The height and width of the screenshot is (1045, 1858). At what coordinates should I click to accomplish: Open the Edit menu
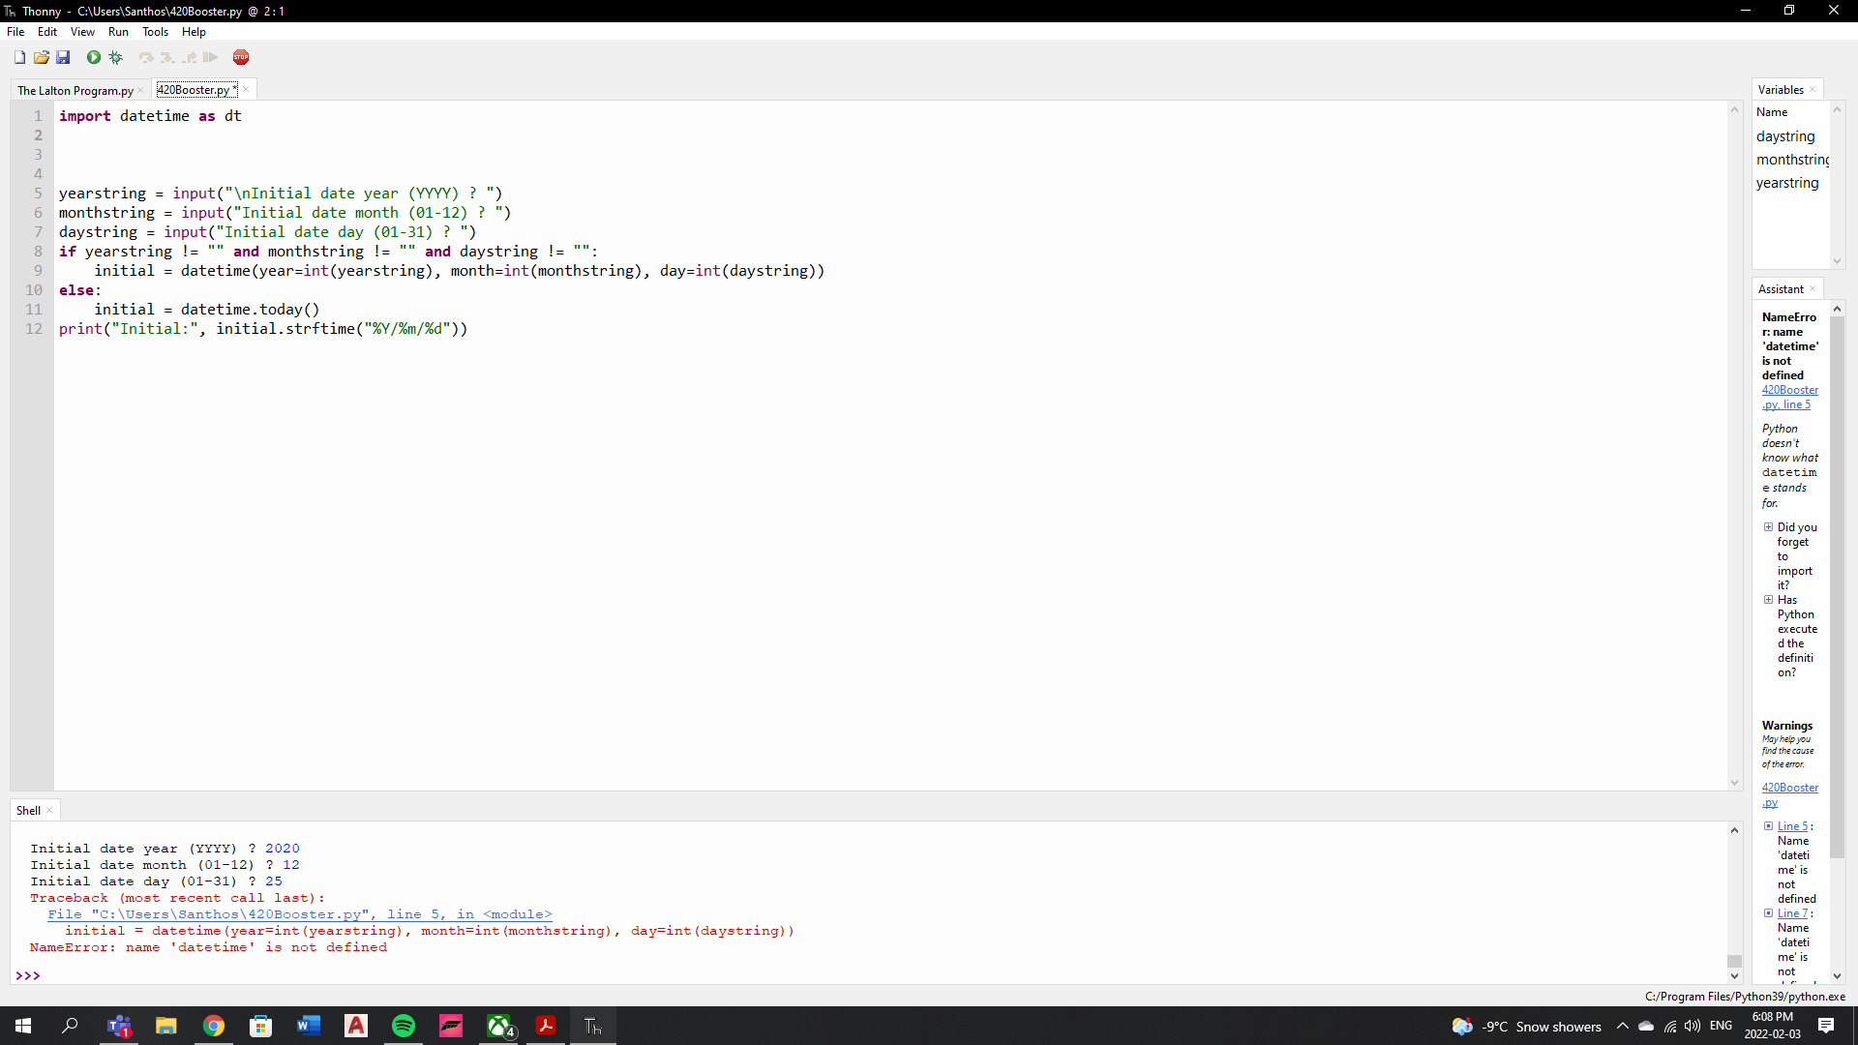coord(47,32)
